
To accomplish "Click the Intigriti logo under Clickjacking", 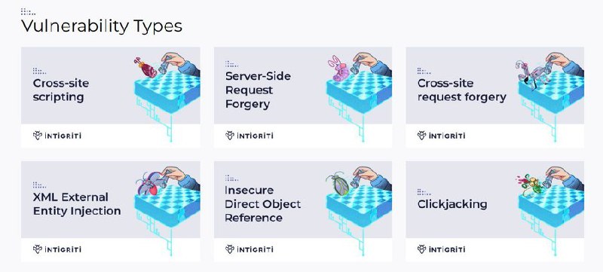I will [x=441, y=249].
